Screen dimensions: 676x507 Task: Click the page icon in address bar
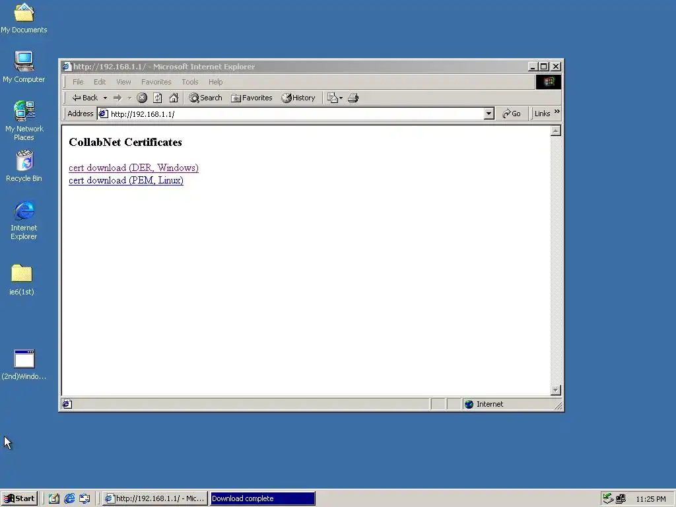103,114
